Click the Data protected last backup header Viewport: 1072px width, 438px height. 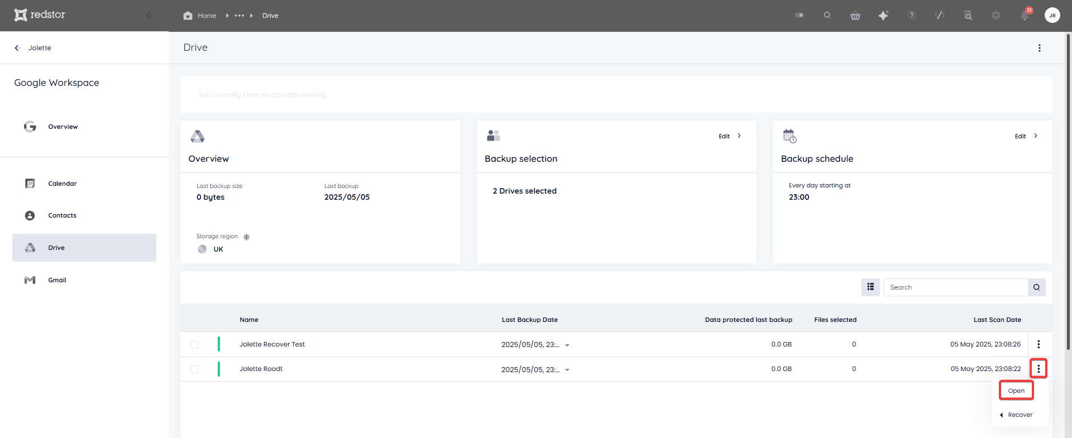749,320
